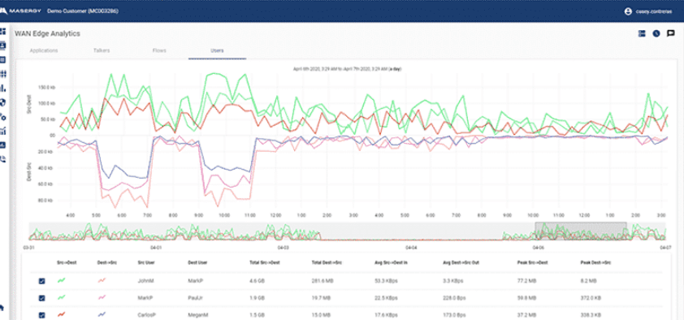
Task: Click the shaded time range selector on mini chart
Action: click(x=581, y=231)
